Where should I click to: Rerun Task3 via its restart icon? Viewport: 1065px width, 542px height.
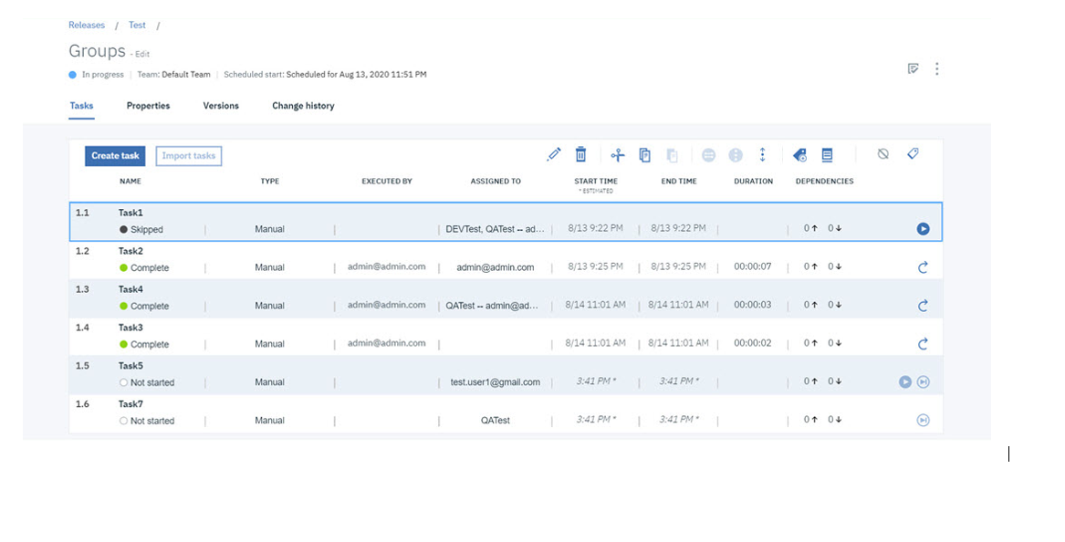coord(923,343)
